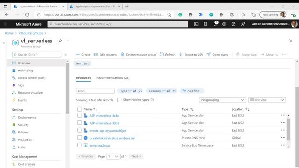Open browser Collections icon
The height and width of the screenshot is (168, 299).
click(253, 14)
